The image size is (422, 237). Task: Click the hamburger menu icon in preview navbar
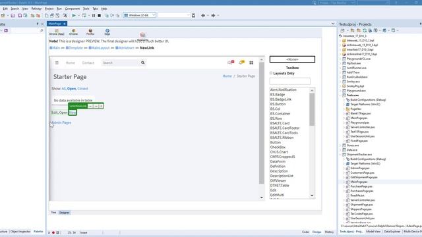[57, 63]
